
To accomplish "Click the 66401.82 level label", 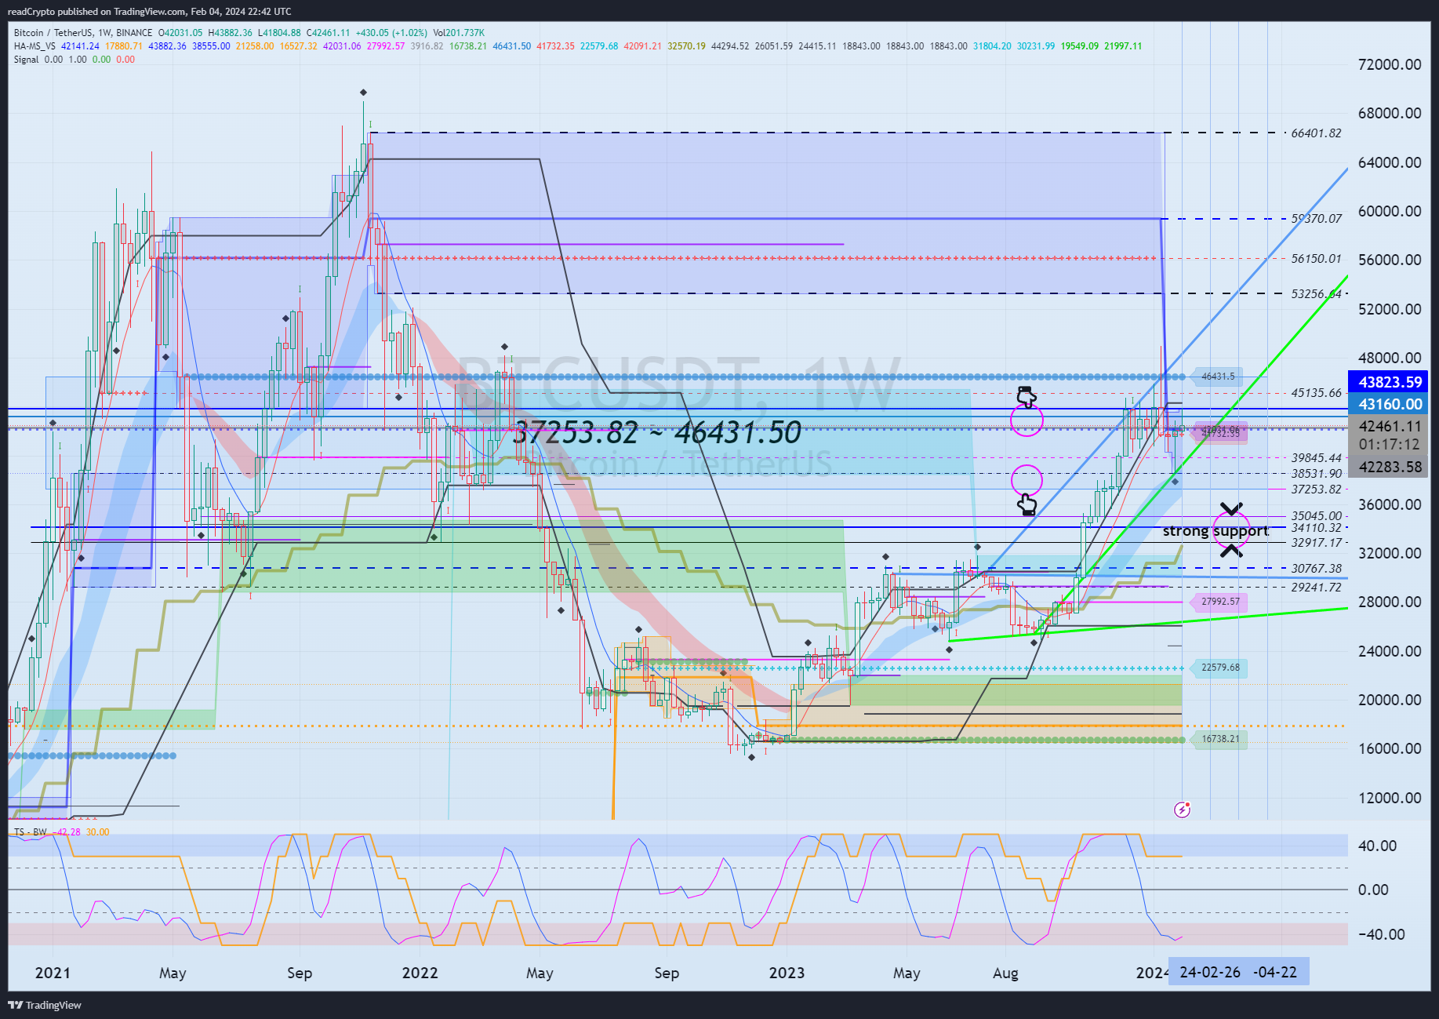I will [x=1316, y=133].
